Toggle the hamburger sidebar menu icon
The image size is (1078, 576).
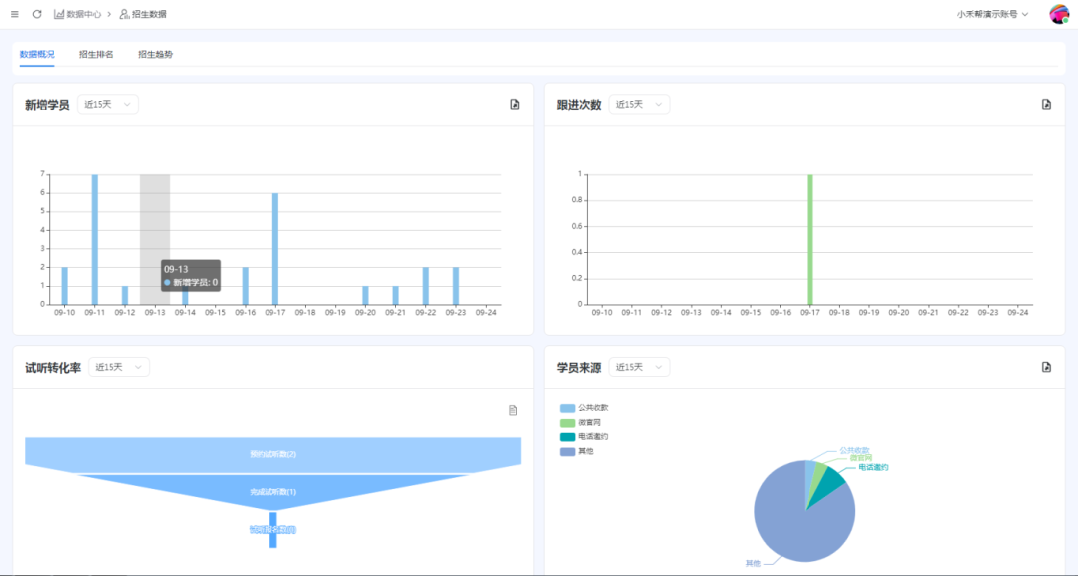tap(14, 14)
